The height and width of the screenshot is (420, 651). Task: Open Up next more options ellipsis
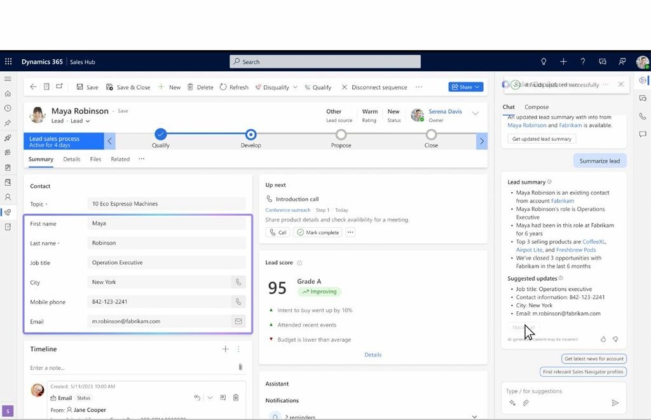coord(350,232)
